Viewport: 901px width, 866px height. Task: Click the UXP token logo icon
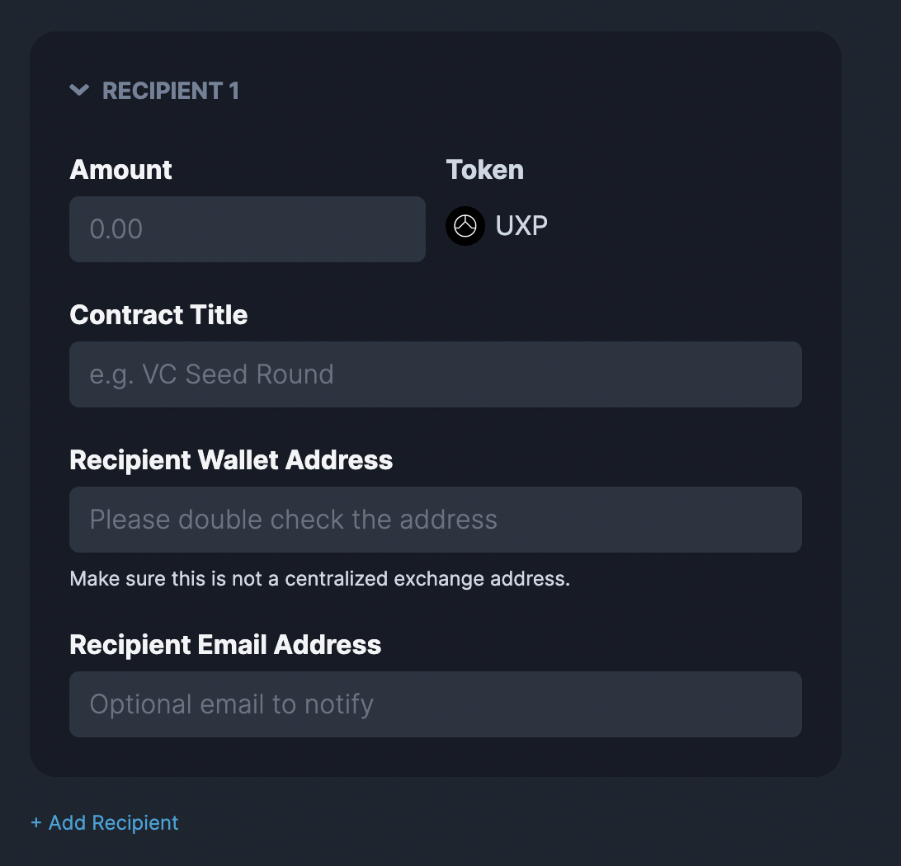tap(465, 226)
